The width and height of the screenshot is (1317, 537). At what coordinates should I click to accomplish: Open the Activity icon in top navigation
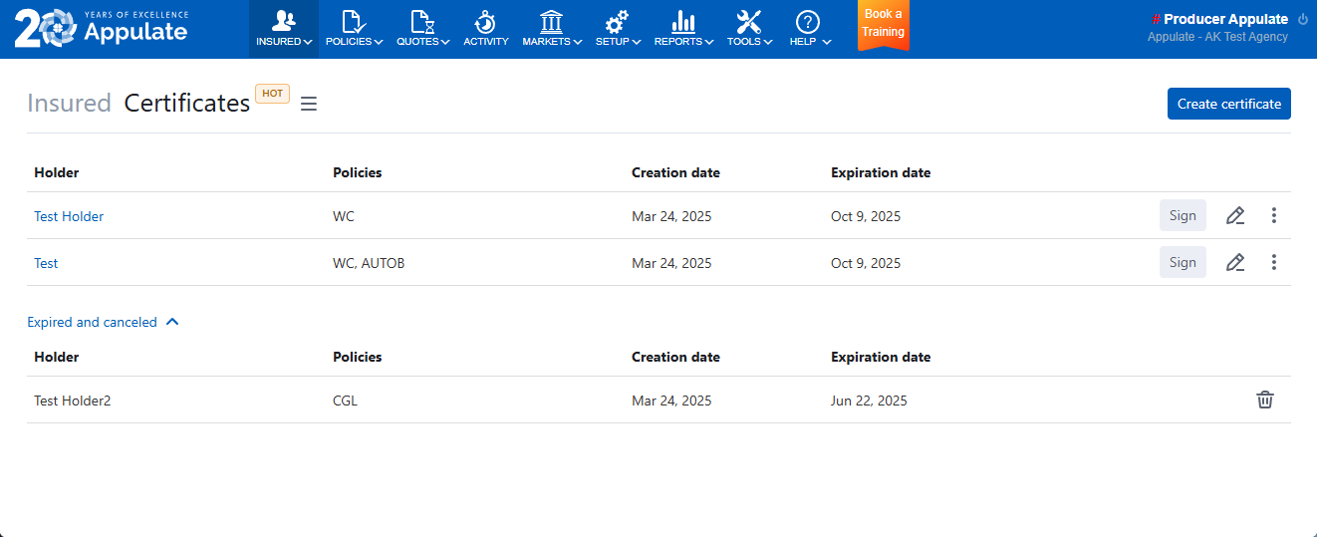tap(485, 28)
